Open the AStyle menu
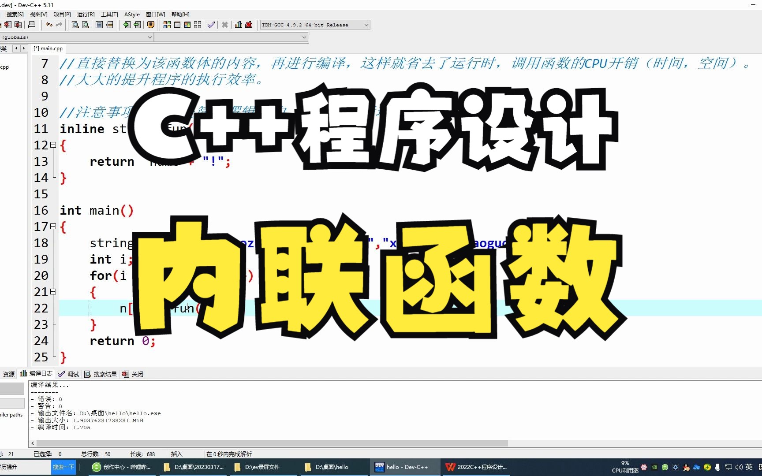 tap(132, 15)
